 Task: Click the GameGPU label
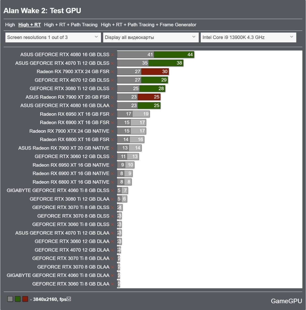coord(286,301)
